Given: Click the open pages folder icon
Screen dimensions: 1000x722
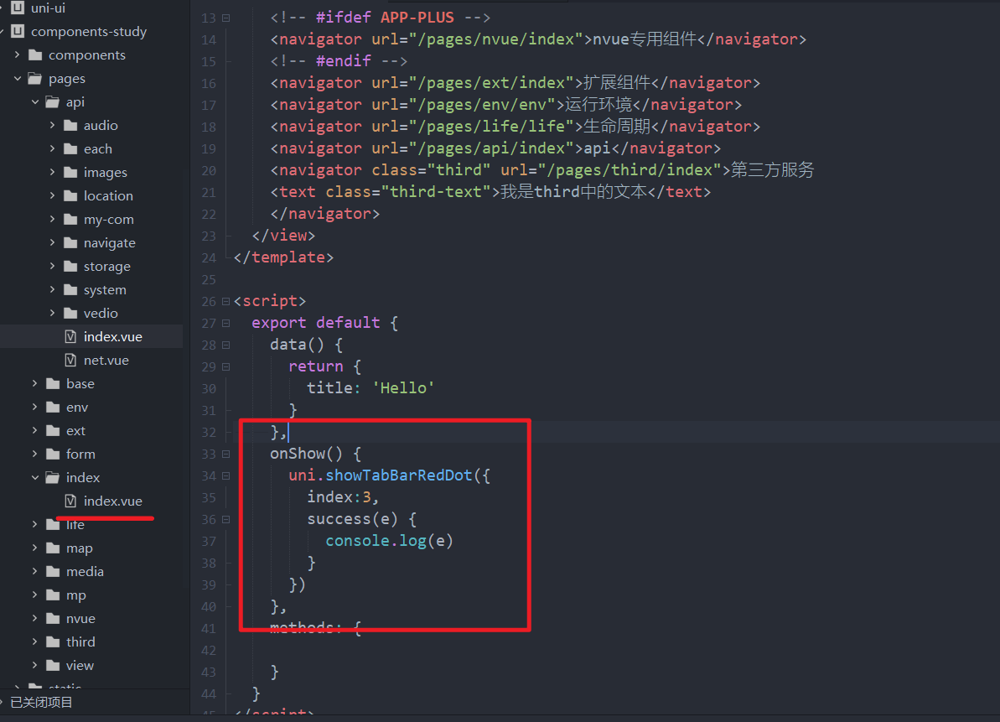Looking at the screenshot, I should pos(35,79).
